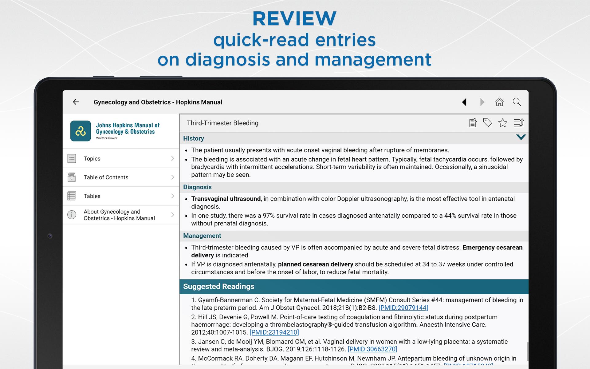Open the Tables list

(92, 196)
